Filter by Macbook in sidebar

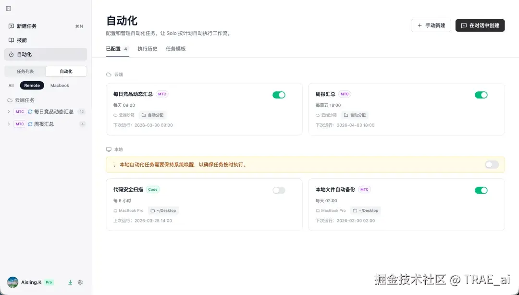(x=60, y=86)
